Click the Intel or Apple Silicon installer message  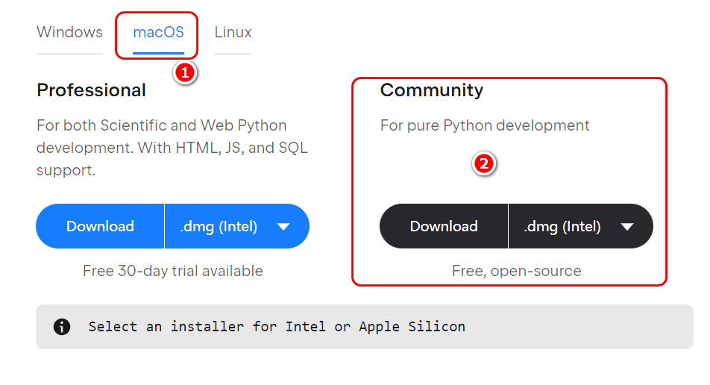pos(277,327)
